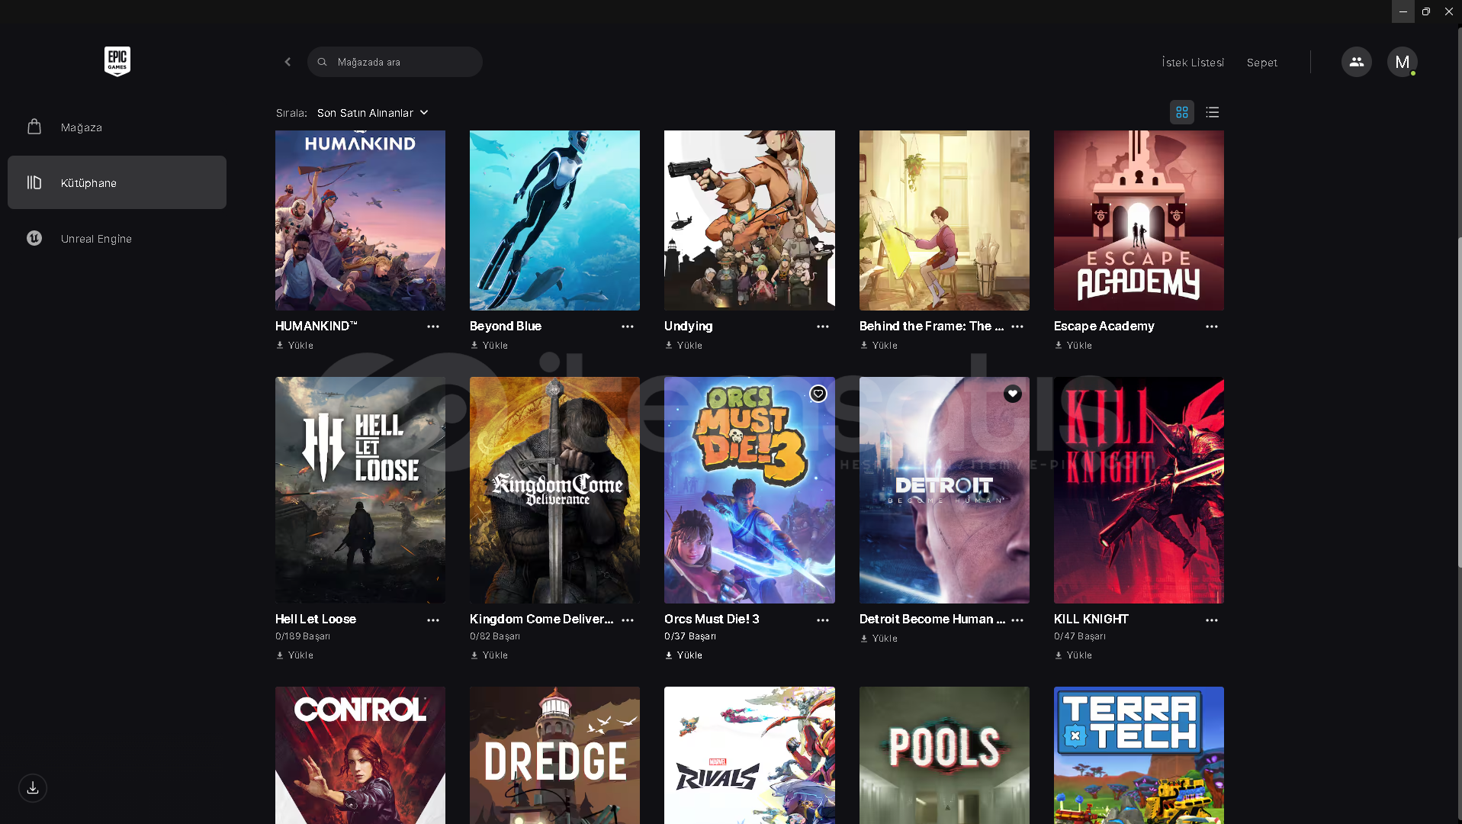The height and width of the screenshot is (824, 1462).
Task: Open the Undying cover thumbnail
Action: tap(750, 220)
